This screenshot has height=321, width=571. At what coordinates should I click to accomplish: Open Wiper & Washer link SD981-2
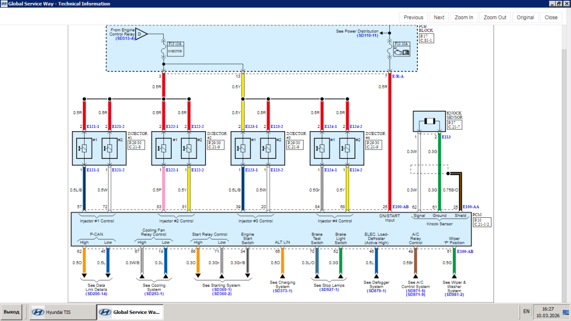click(x=454, y=294)
